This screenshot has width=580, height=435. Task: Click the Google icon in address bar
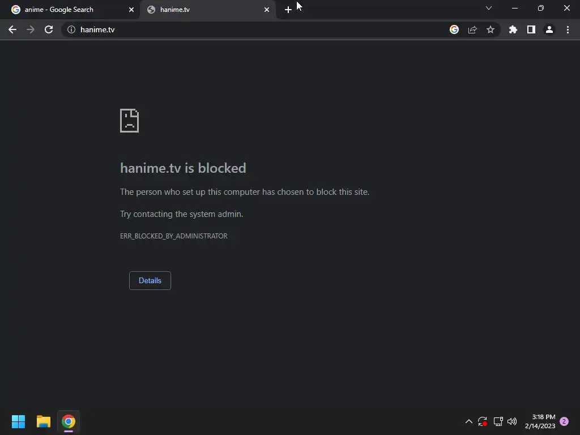tap(454, 29)
